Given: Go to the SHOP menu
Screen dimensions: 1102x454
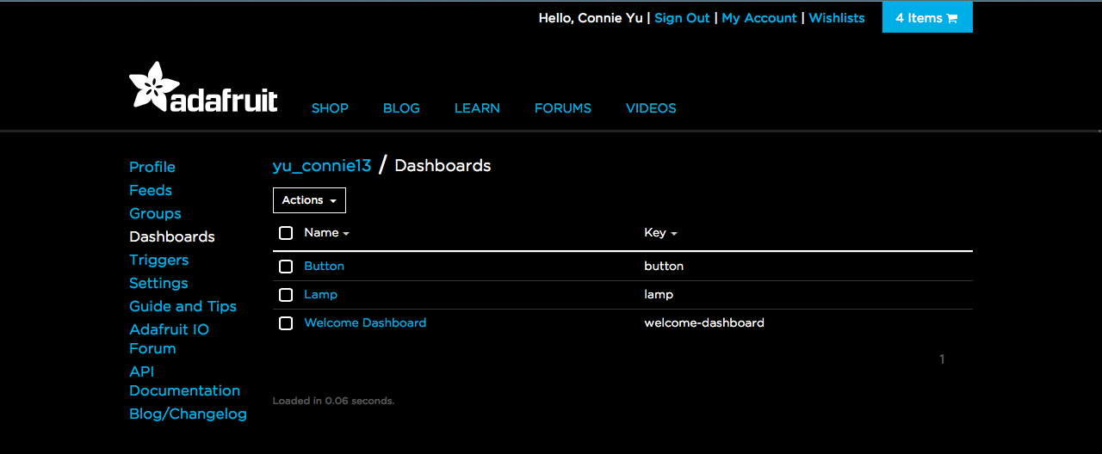Looking at the screenshot, I should [330, 108].
